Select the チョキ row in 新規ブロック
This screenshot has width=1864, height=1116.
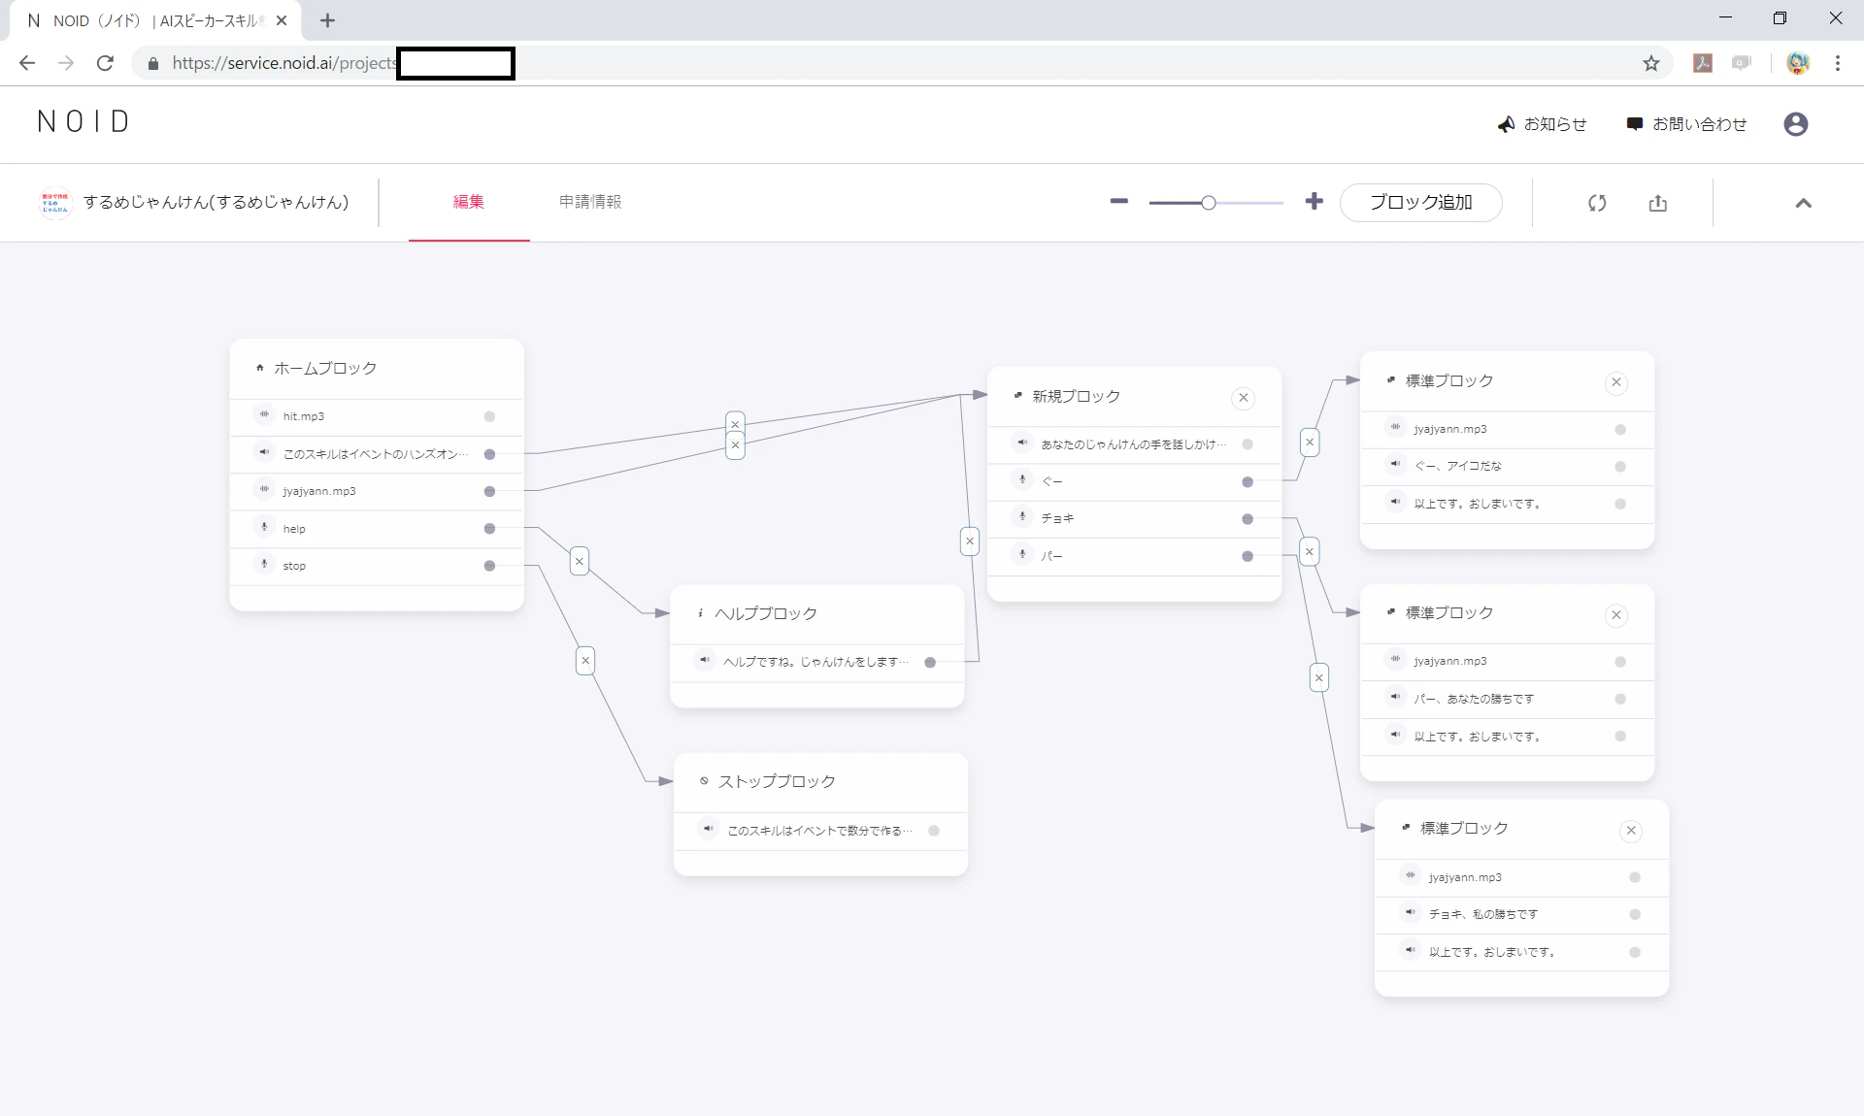pyautogui.click(x=1134, y=519)
